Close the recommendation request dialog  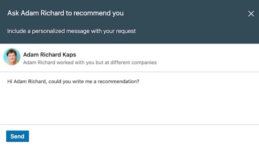[x=251, y=14]
